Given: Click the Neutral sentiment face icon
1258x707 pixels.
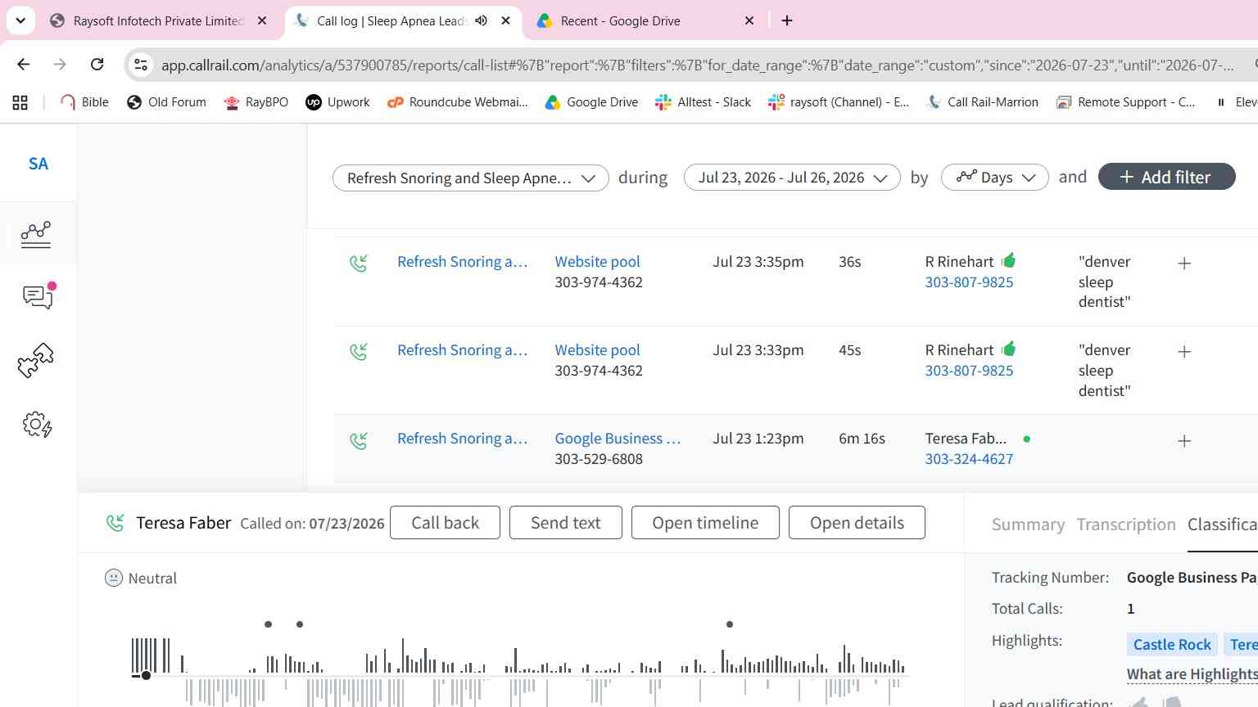Looking at the screenshot, I should point(114,578).
